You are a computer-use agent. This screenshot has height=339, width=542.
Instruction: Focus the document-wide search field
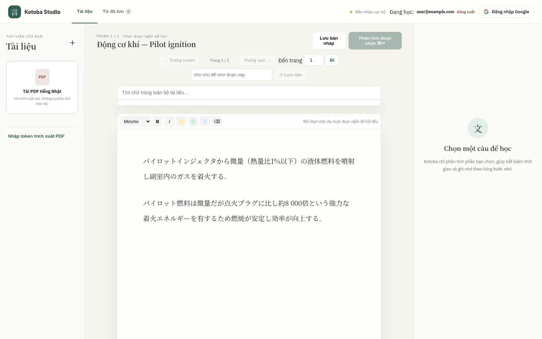[249, 93]
